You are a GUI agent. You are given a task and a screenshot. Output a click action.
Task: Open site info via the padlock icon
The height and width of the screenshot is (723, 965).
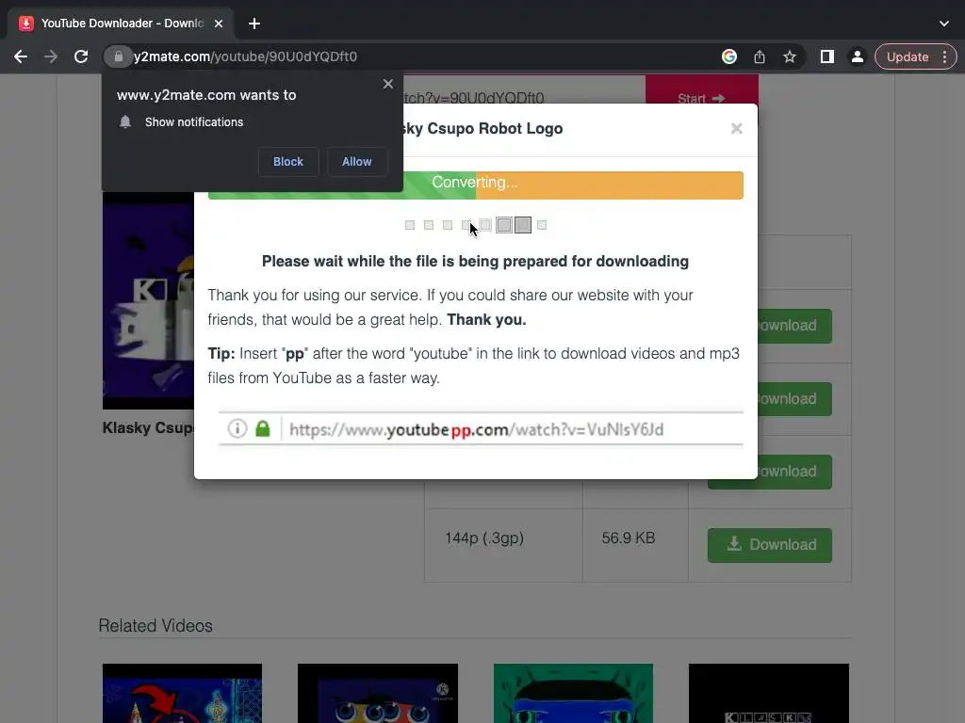(118, 56)
